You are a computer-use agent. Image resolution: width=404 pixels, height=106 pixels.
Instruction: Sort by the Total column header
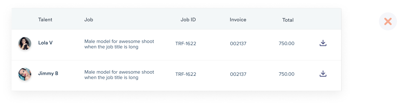coord(288,20)
